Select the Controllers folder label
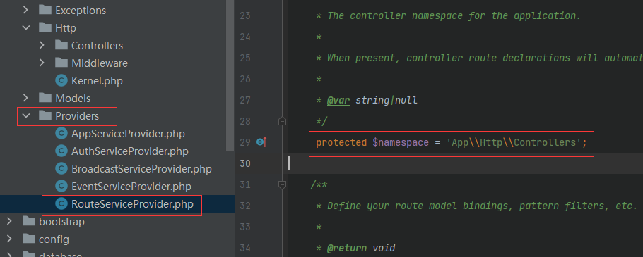The height and width of the screenshot is (257, 643). 98,45
